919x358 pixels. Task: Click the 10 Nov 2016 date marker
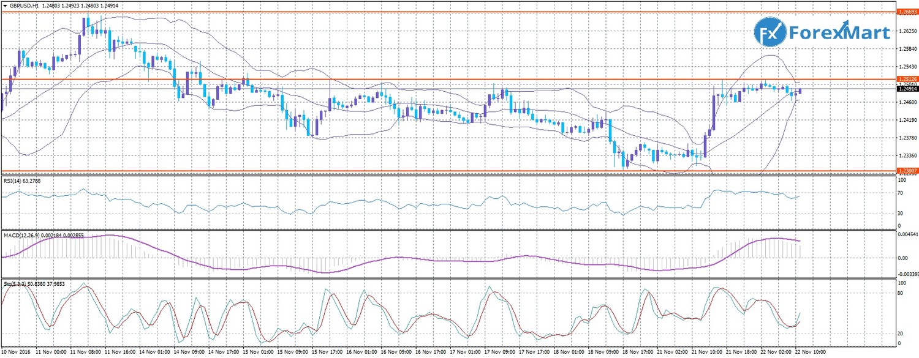click(x=17, y=352)
